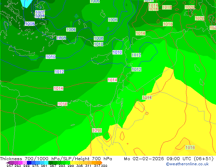This screenshot has height=167, width=216.
Task: Click the 1016 label stacked below 1014
Action: pyautogui.click(x=153, y=9)
